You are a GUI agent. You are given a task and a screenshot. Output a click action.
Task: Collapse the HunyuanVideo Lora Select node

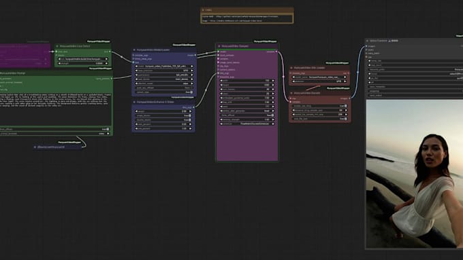(x=57, y=46)
